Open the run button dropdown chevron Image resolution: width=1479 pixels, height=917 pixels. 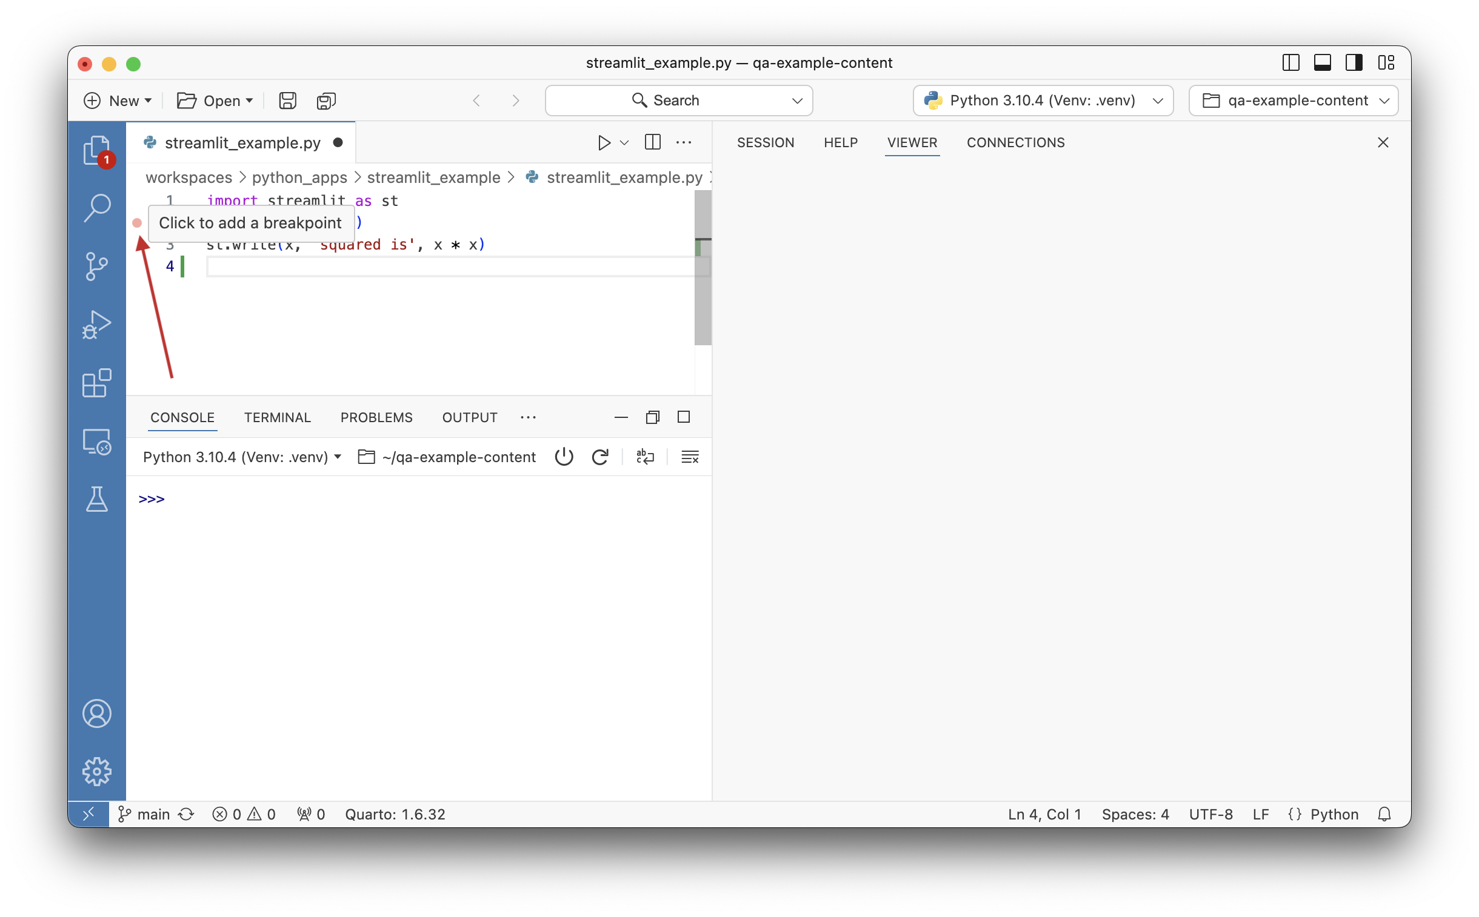[623, 142]
